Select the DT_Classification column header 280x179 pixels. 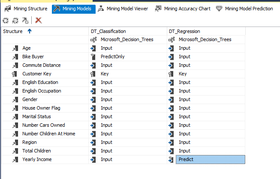coord(108,31)
